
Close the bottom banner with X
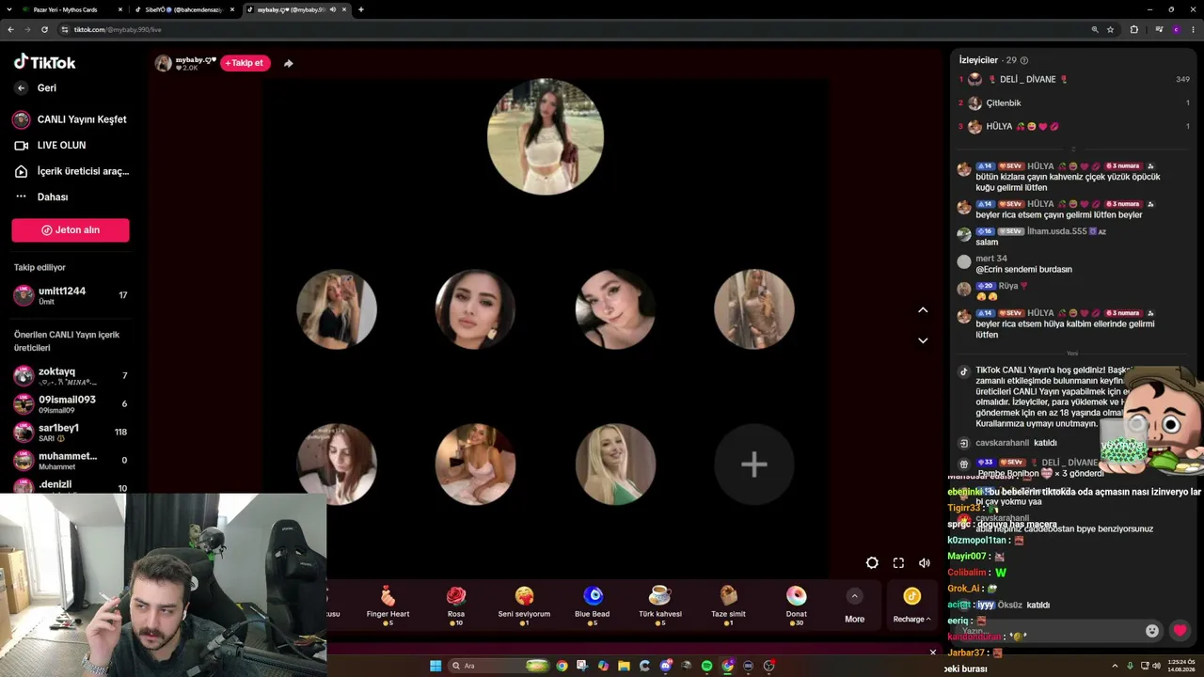tap(933, 652)
